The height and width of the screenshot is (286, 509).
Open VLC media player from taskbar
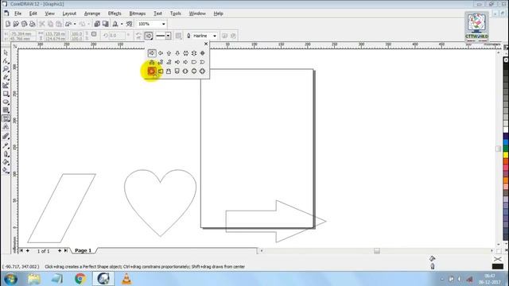126,279
